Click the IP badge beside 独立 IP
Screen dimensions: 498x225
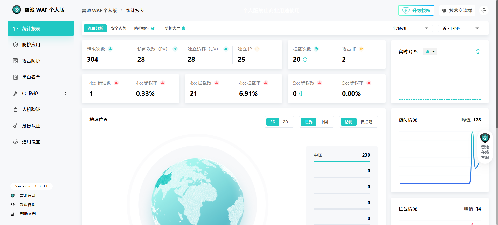tap(257, 49)
